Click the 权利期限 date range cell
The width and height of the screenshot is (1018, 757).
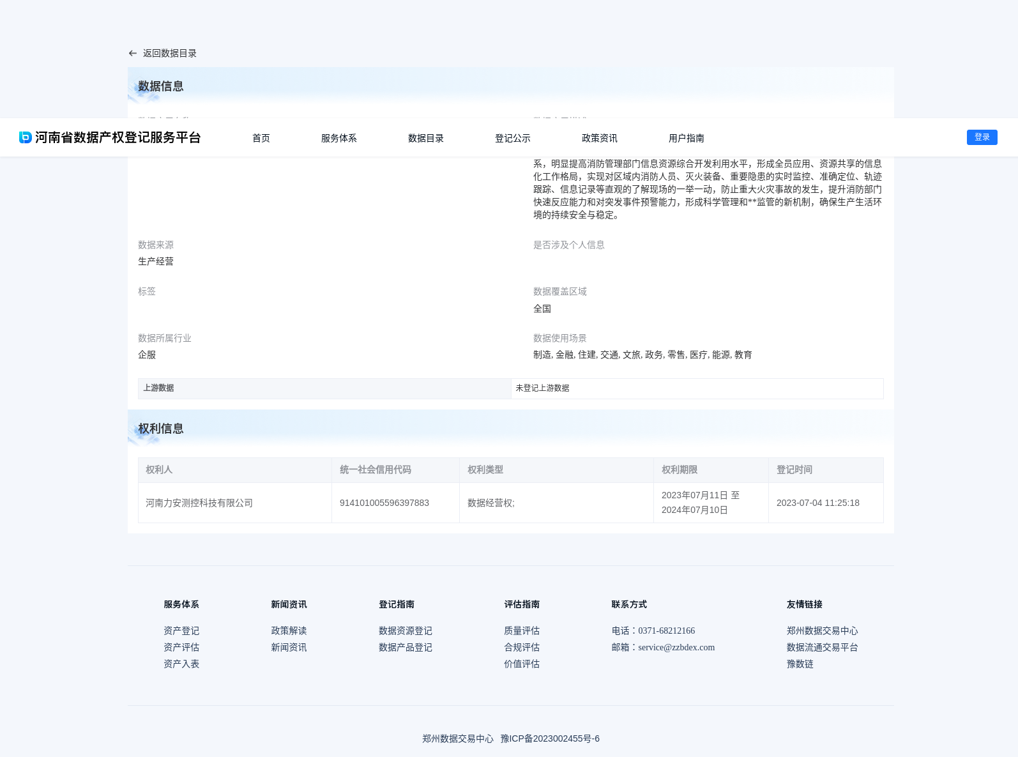coord(711,503)
